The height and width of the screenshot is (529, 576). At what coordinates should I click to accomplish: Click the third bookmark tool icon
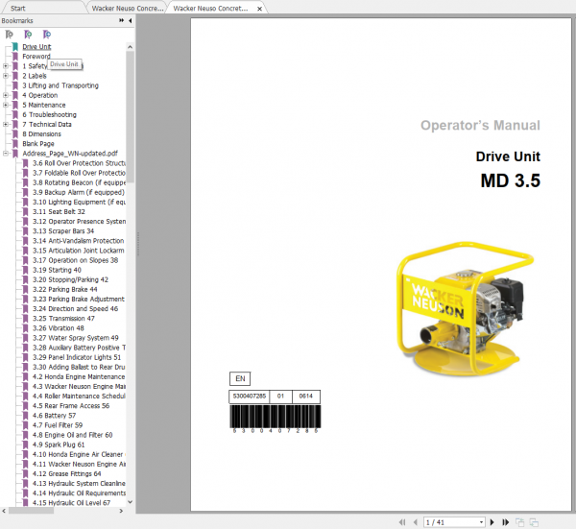(x=47, y=35)
